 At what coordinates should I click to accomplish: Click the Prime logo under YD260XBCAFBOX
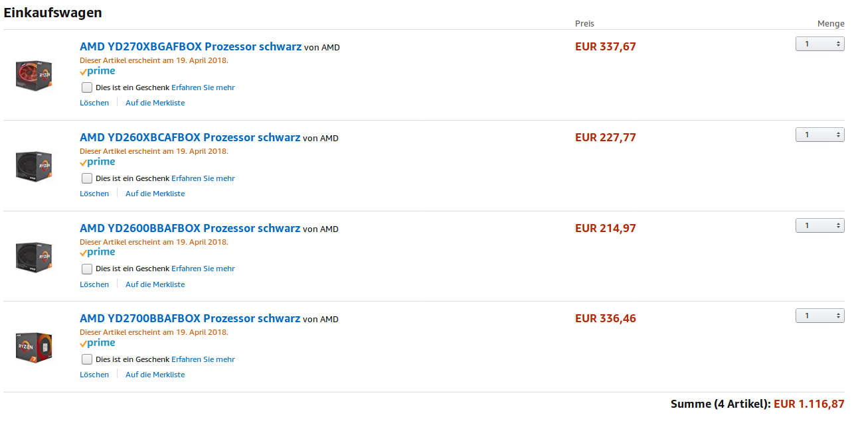(x=98, y=162)
